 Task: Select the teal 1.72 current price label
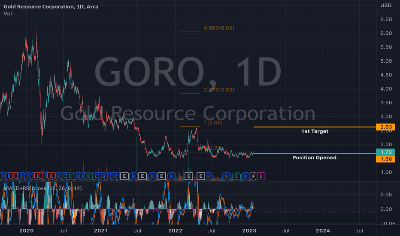(x=385, y=152)
